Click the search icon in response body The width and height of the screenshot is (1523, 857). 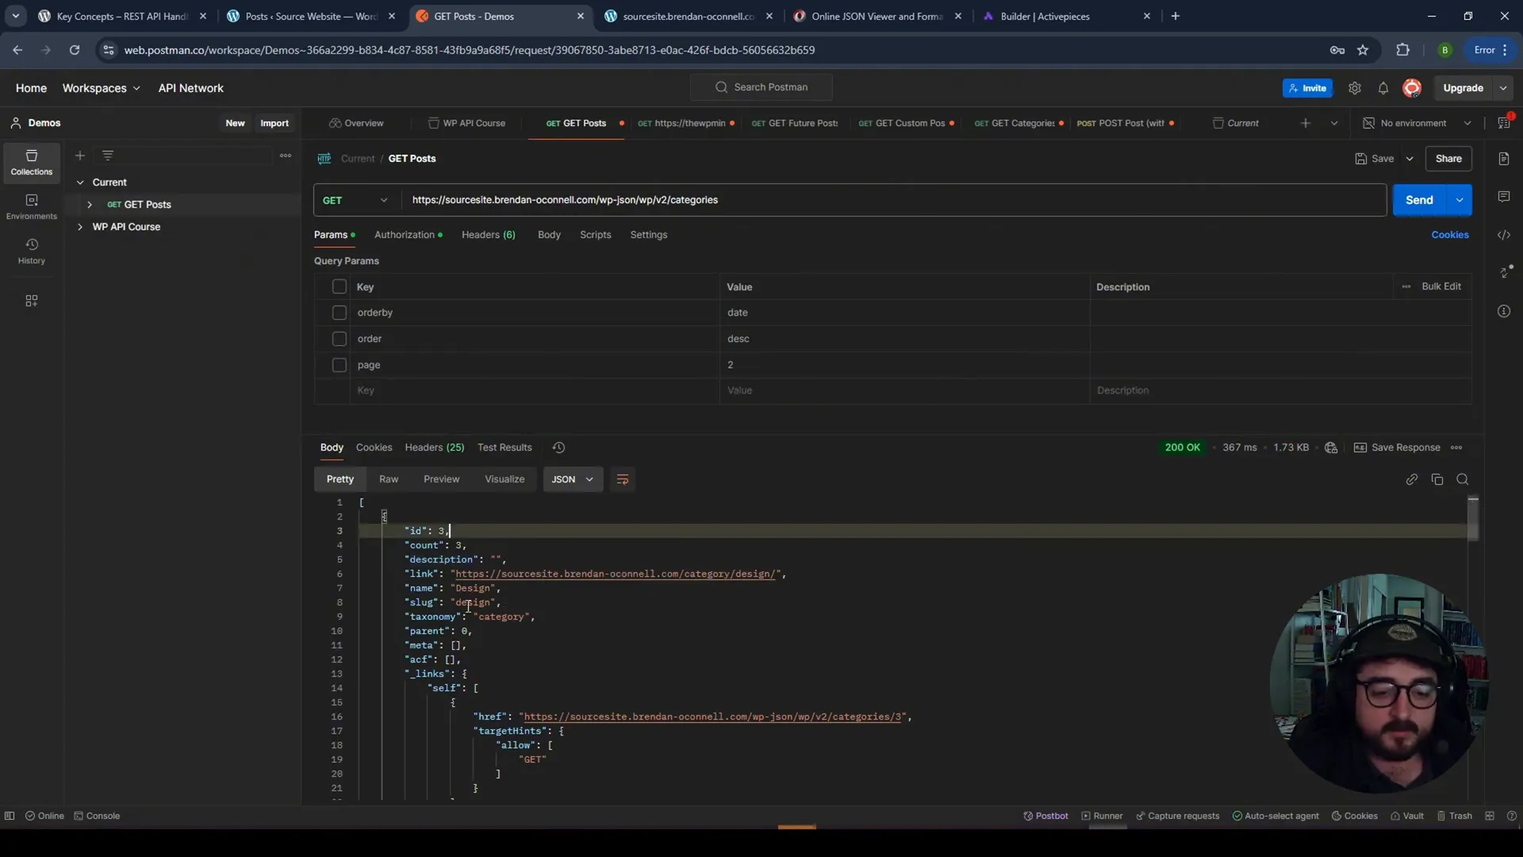coord(1464,479)
